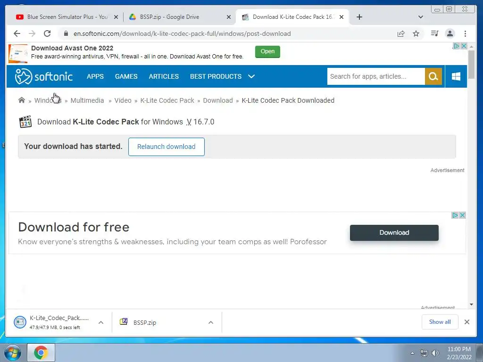Click the AdChoices icon on the Avast ad
The height and width of the screenshot is (362, 483).
click(x=456, y=46)
